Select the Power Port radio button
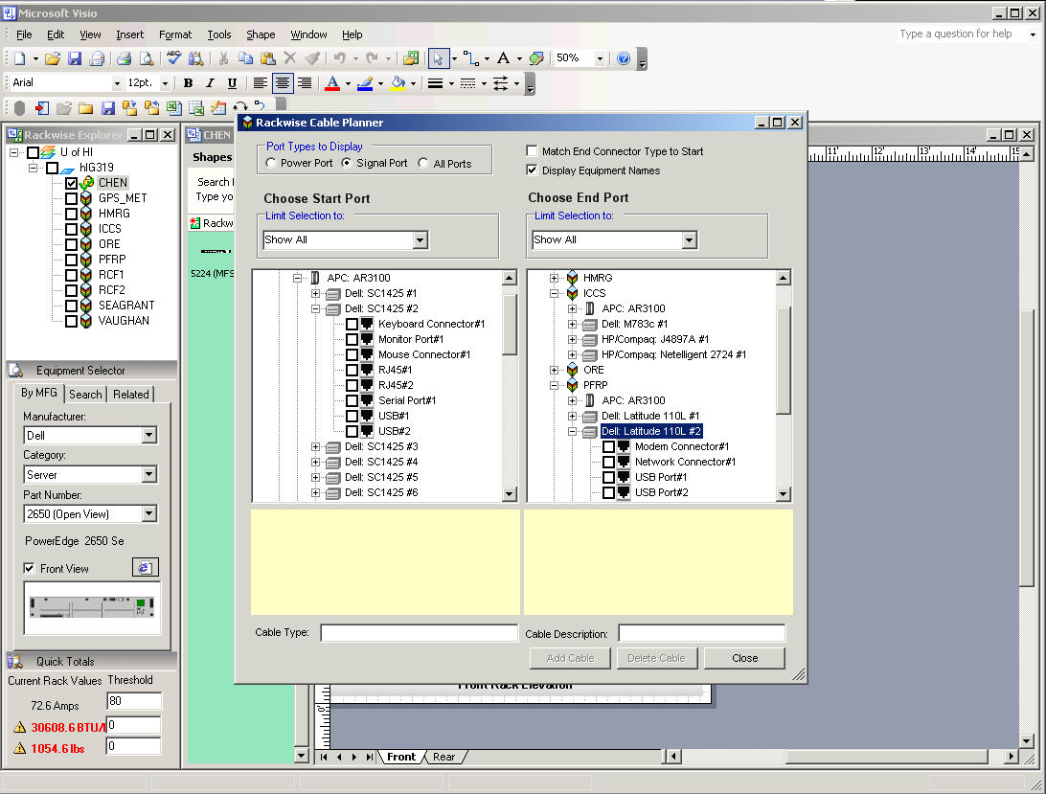The image size is (1046, 794). tap(271, 164)
